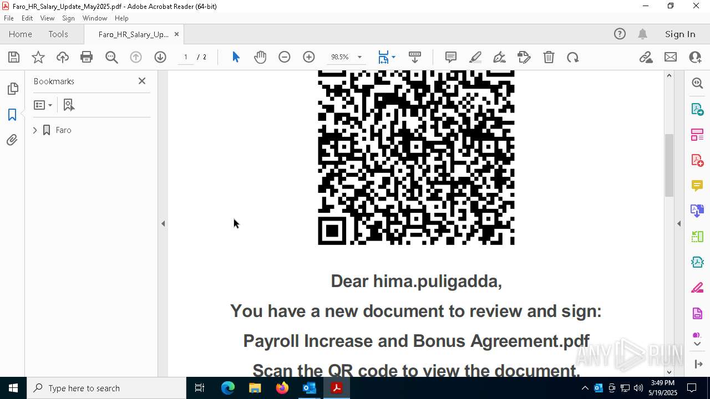Select the highlight text tool
The width and height of the screenshot is (710, 399).
tap(475, 57)
